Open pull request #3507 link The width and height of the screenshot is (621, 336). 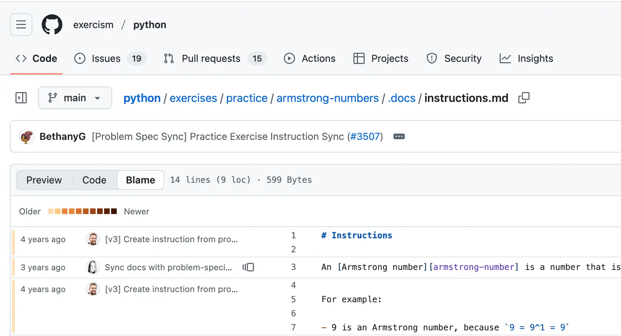click(x=366, y=136)
